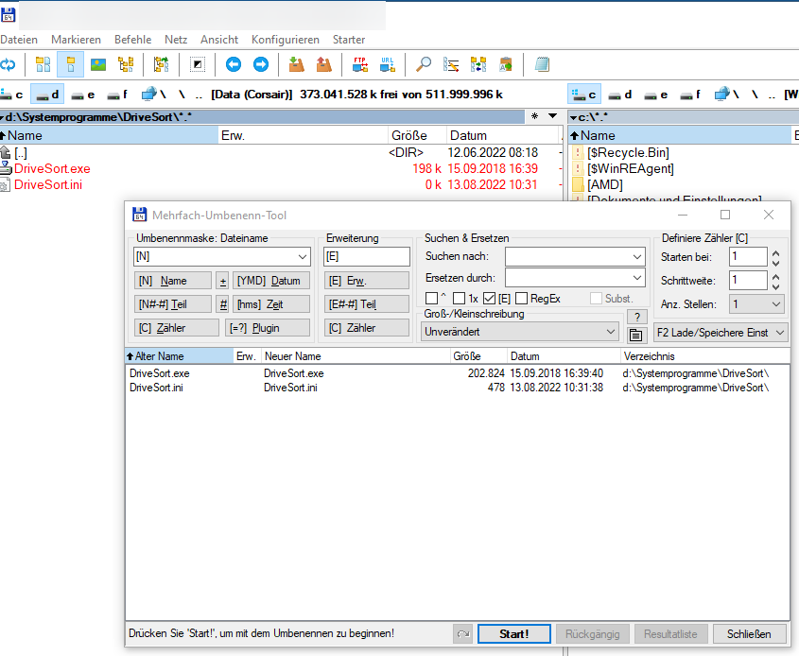
Task: Select [AMD] folder in right panel
Action: [x=605, y=184]
